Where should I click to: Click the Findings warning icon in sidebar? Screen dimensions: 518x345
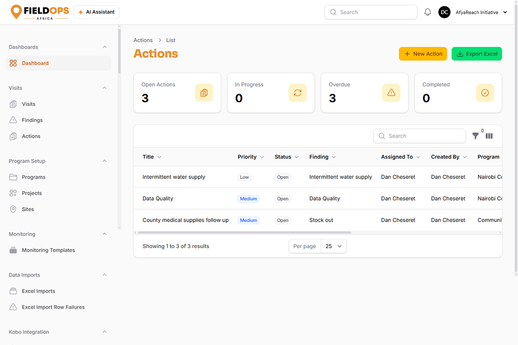[13, 120]
